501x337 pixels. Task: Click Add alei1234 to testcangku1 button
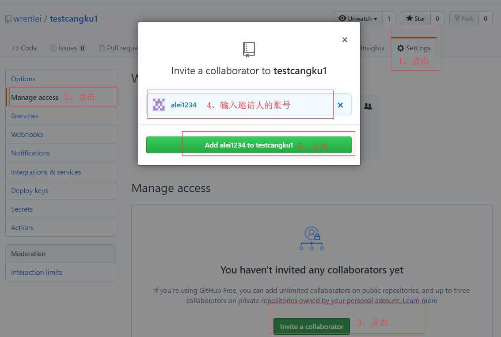(x=249, y=145)
